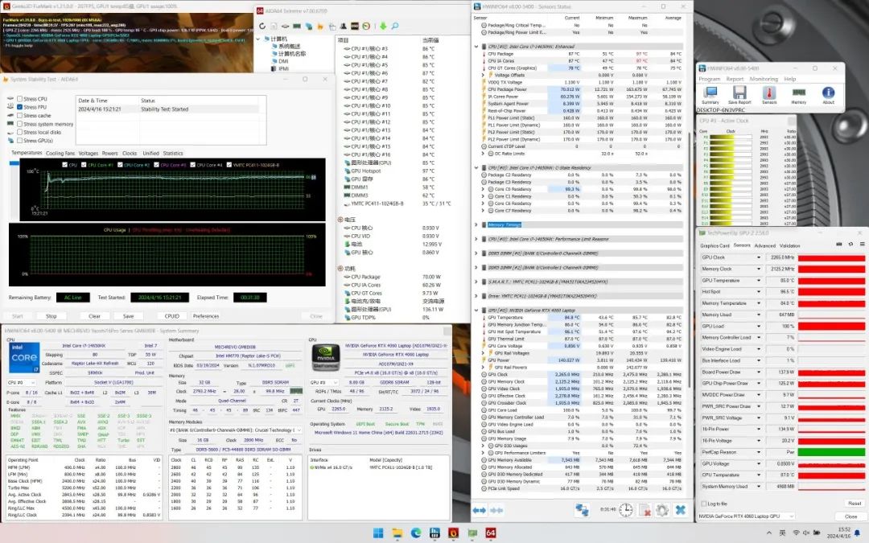The image size is (869, 543).
Task: Open the gear settings icon in HWiNFO sensors footer
Action: pyautogui.click(x=662, y=510)
